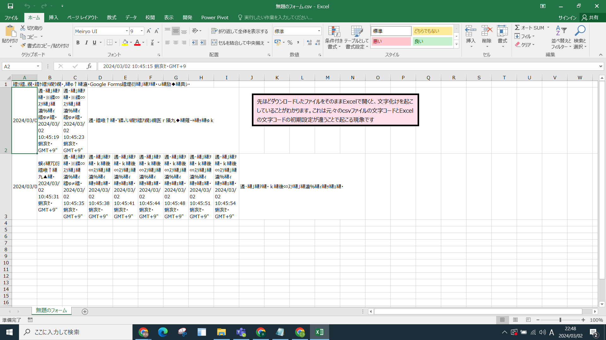Click the Percent Style icon
Image resolution: width=606 pixels, height=340 pixels.
coord(290,42)
